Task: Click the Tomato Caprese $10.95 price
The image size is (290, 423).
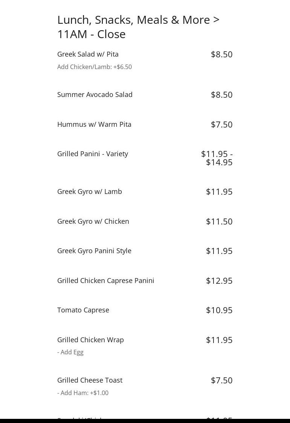Action: point(219,310)
